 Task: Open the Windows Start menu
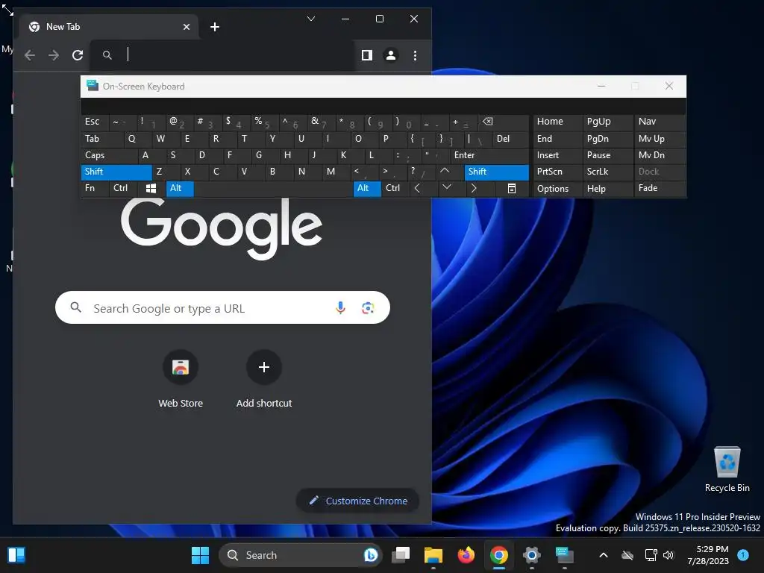coord(200,555)
